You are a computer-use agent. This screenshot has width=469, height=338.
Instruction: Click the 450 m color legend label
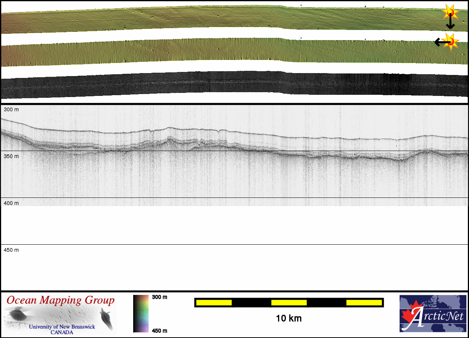coord(159,330)
